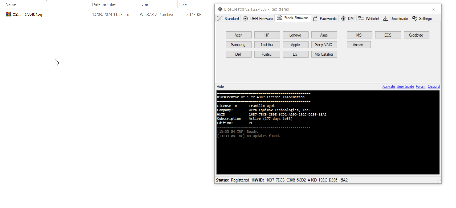
Task: Click the Registered status text
Action: (240, 180)
